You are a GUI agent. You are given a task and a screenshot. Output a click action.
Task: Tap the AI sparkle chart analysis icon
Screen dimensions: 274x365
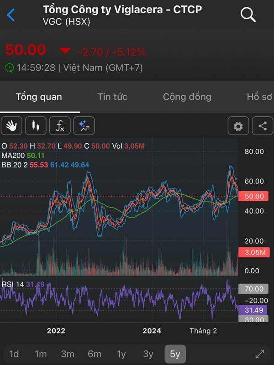tap(84, 126)
